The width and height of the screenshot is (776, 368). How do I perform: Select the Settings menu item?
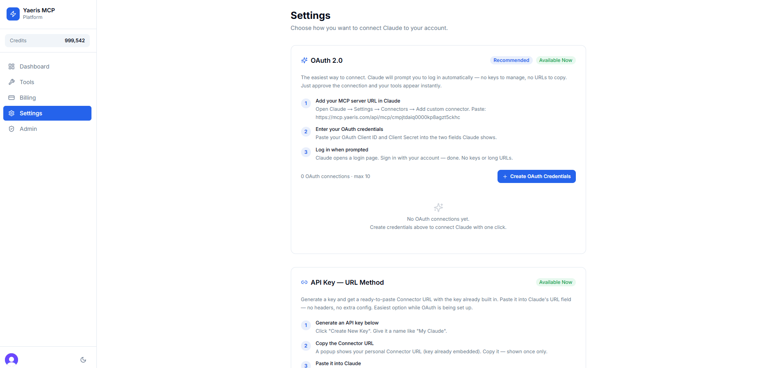pyautogui.click(x=47, y=113)
